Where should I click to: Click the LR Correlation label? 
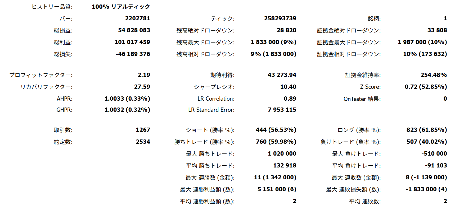pyautogui.click(x=216, y=99)
